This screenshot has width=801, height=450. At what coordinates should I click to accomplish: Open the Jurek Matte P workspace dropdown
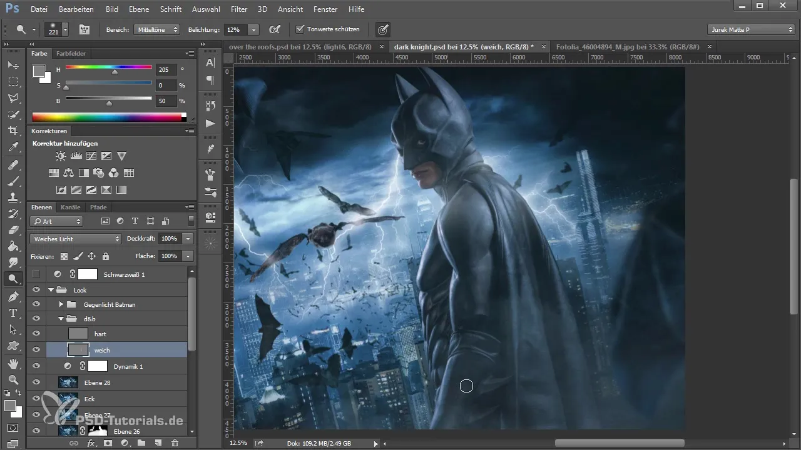click(x=751, y=29)
